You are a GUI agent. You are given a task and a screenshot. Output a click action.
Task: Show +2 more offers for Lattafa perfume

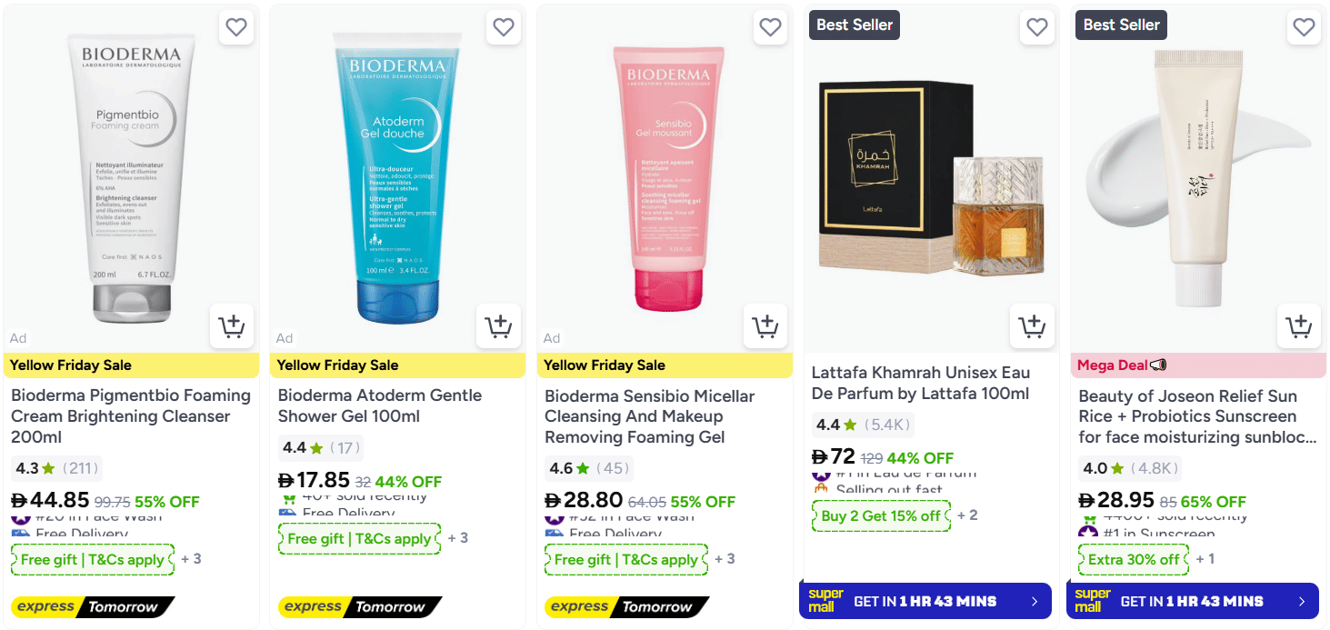(x=967, y=515)
